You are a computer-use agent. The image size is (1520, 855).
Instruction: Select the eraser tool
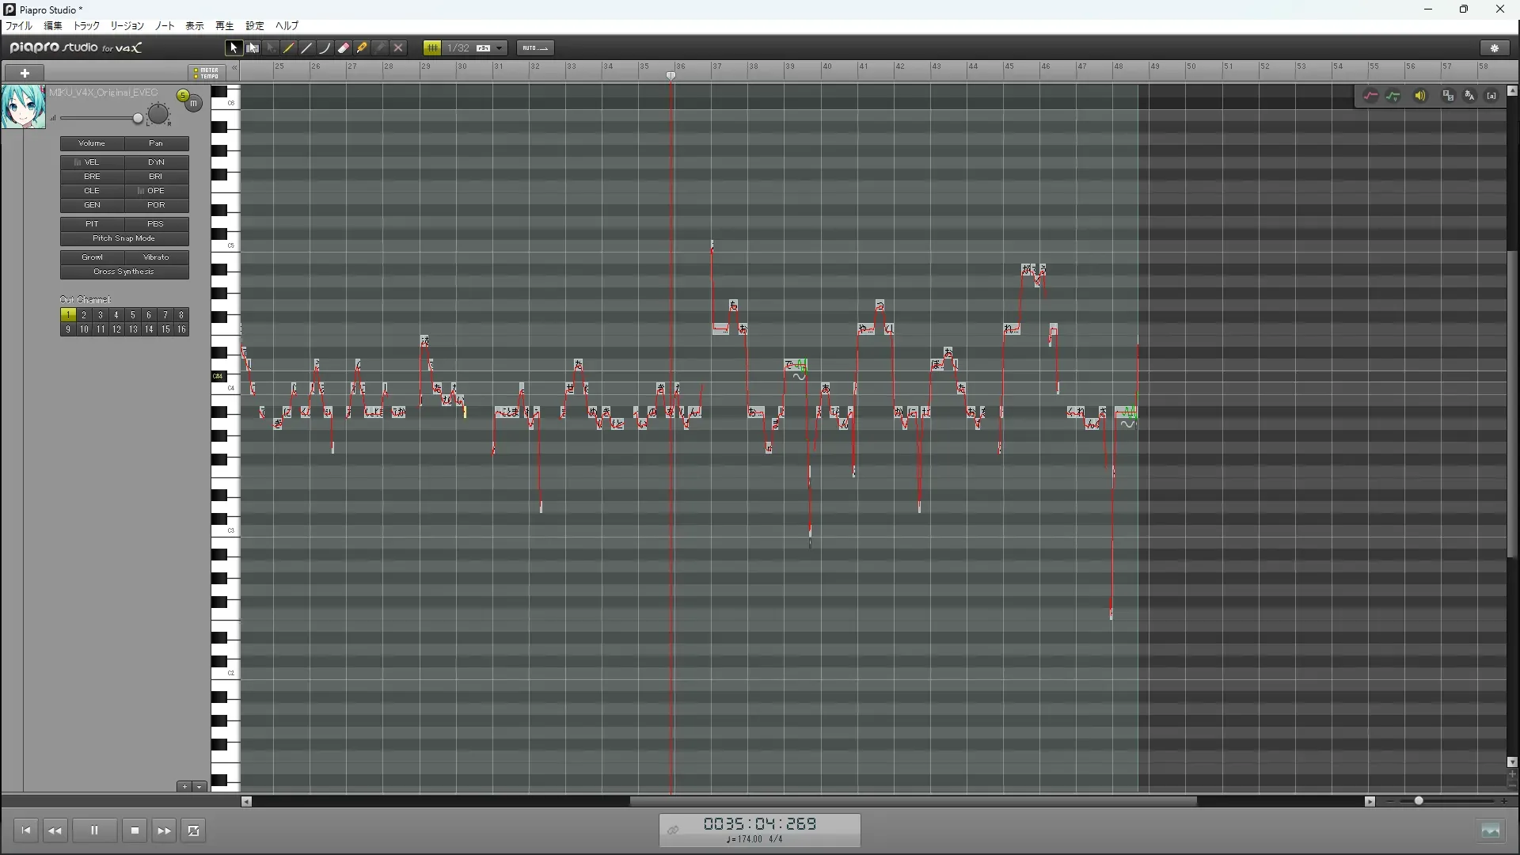(344, 48)
